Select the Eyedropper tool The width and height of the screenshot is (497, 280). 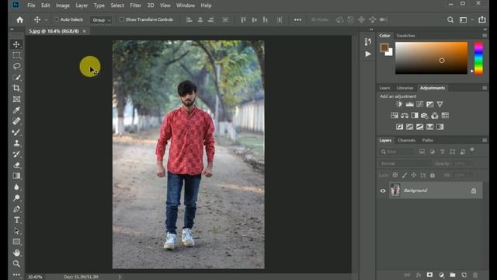[16, 110]
